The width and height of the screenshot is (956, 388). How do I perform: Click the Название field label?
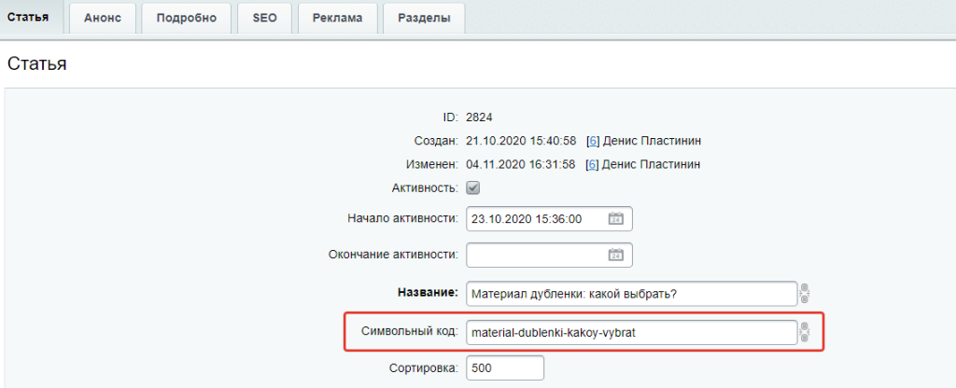pos(428,293)
